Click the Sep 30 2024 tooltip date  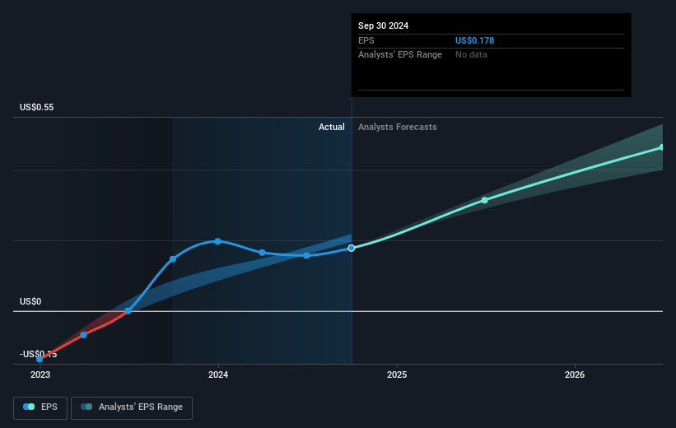click(383, 26)
